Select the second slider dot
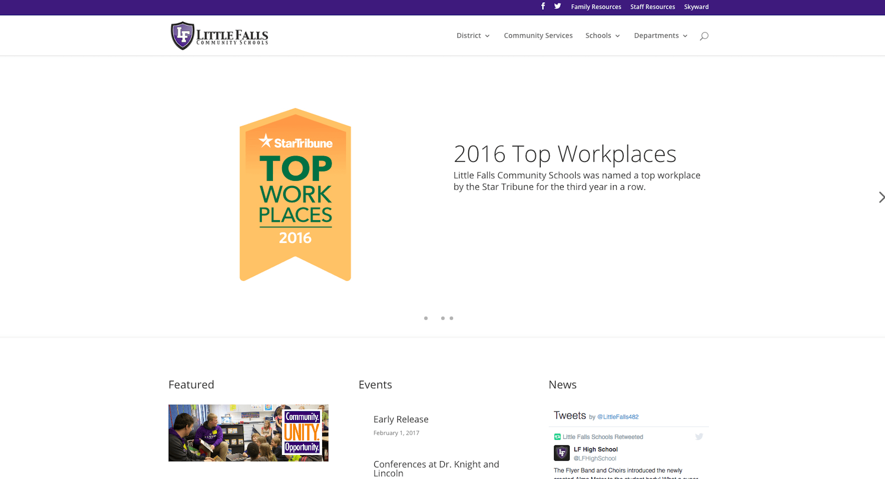This screenshot has height=479, width=885. pos(442,318)
